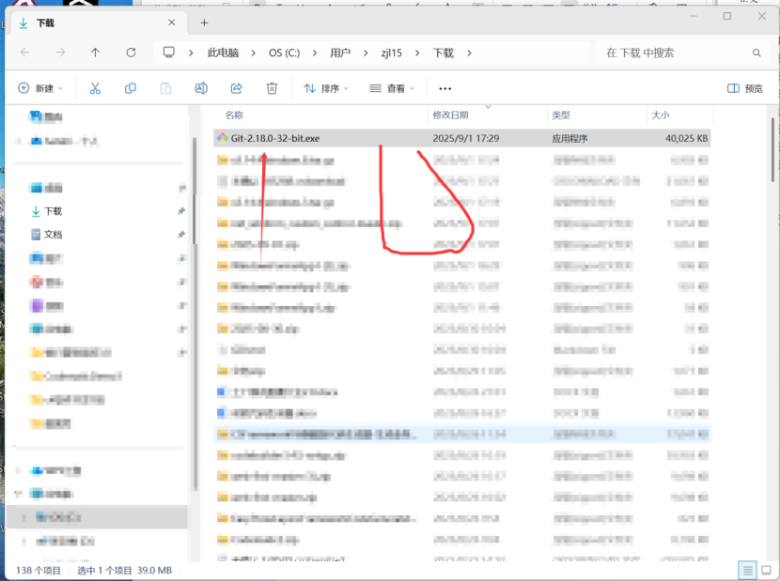The image size is (780, 581).
Task: Unpin 下载 using its pin icon
Action: (181, 211)
